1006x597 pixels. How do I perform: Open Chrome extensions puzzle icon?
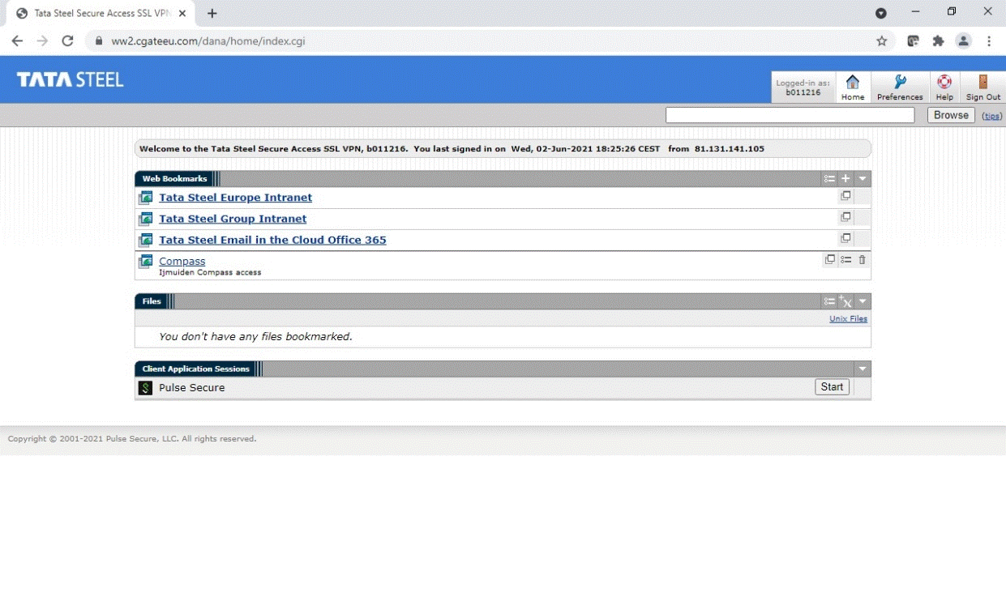939,41
